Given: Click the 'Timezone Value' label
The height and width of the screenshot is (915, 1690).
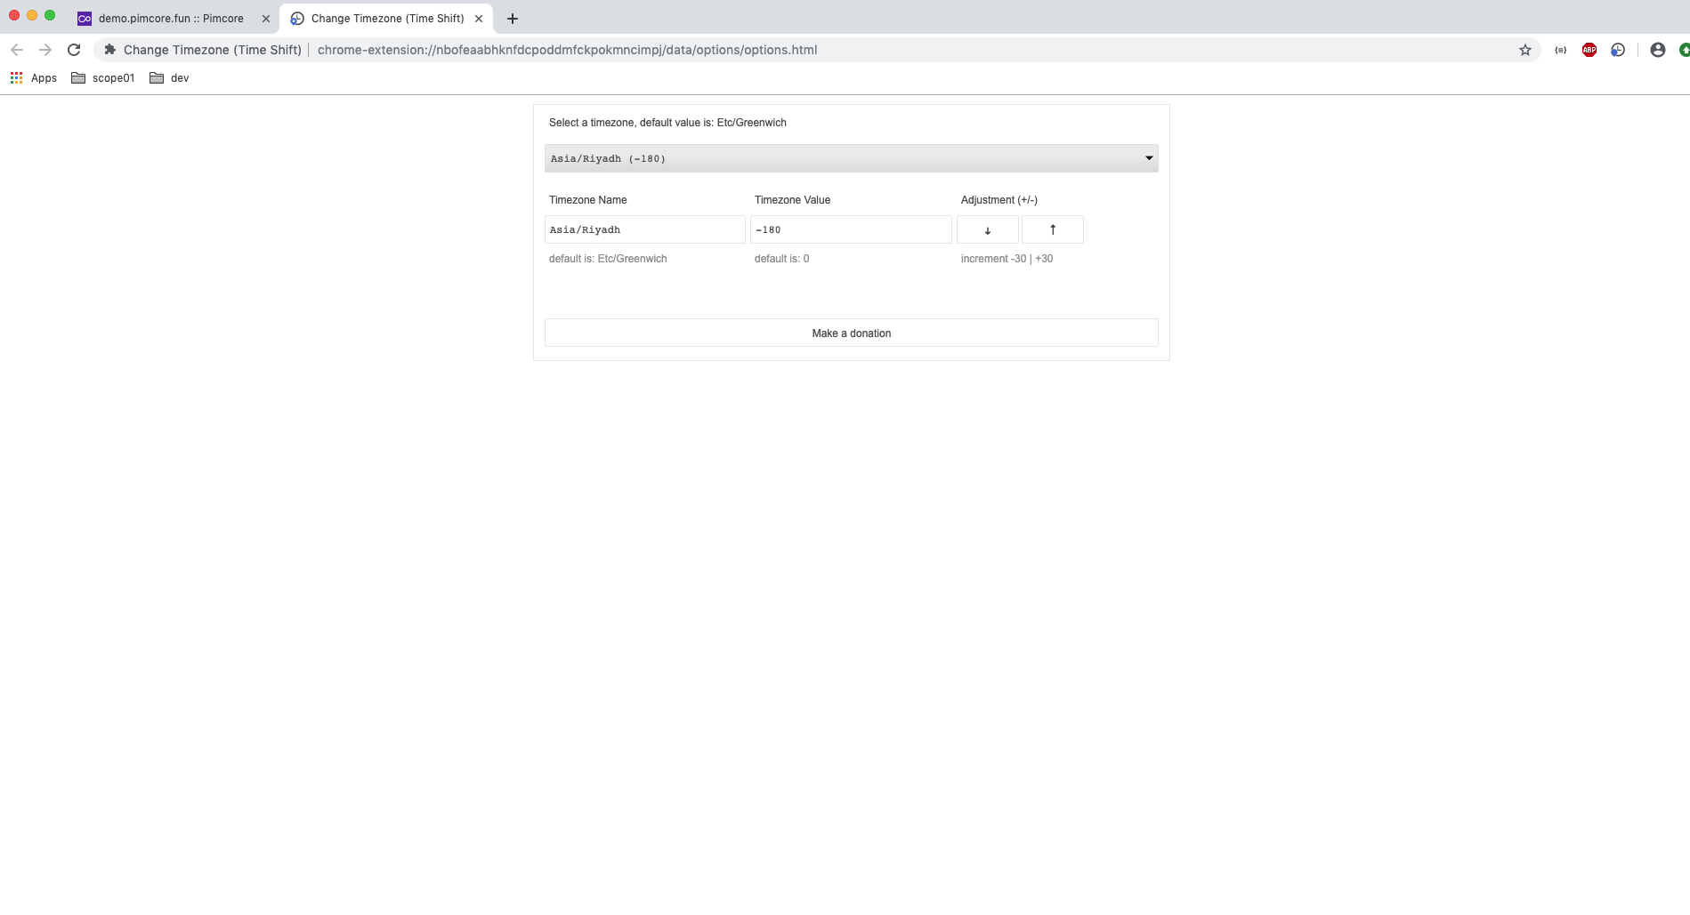Looking at the screenshot, I should (792, 200).
